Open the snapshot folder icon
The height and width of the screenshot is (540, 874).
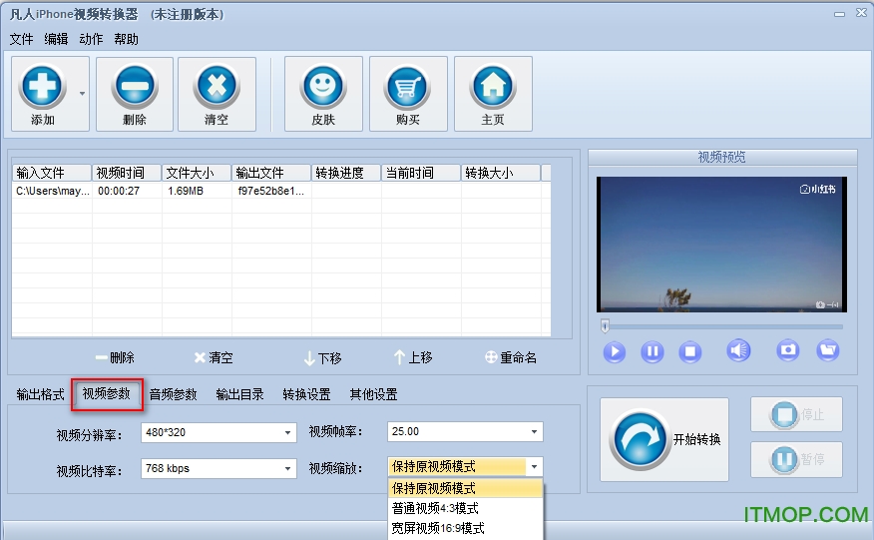coord(828,350)
